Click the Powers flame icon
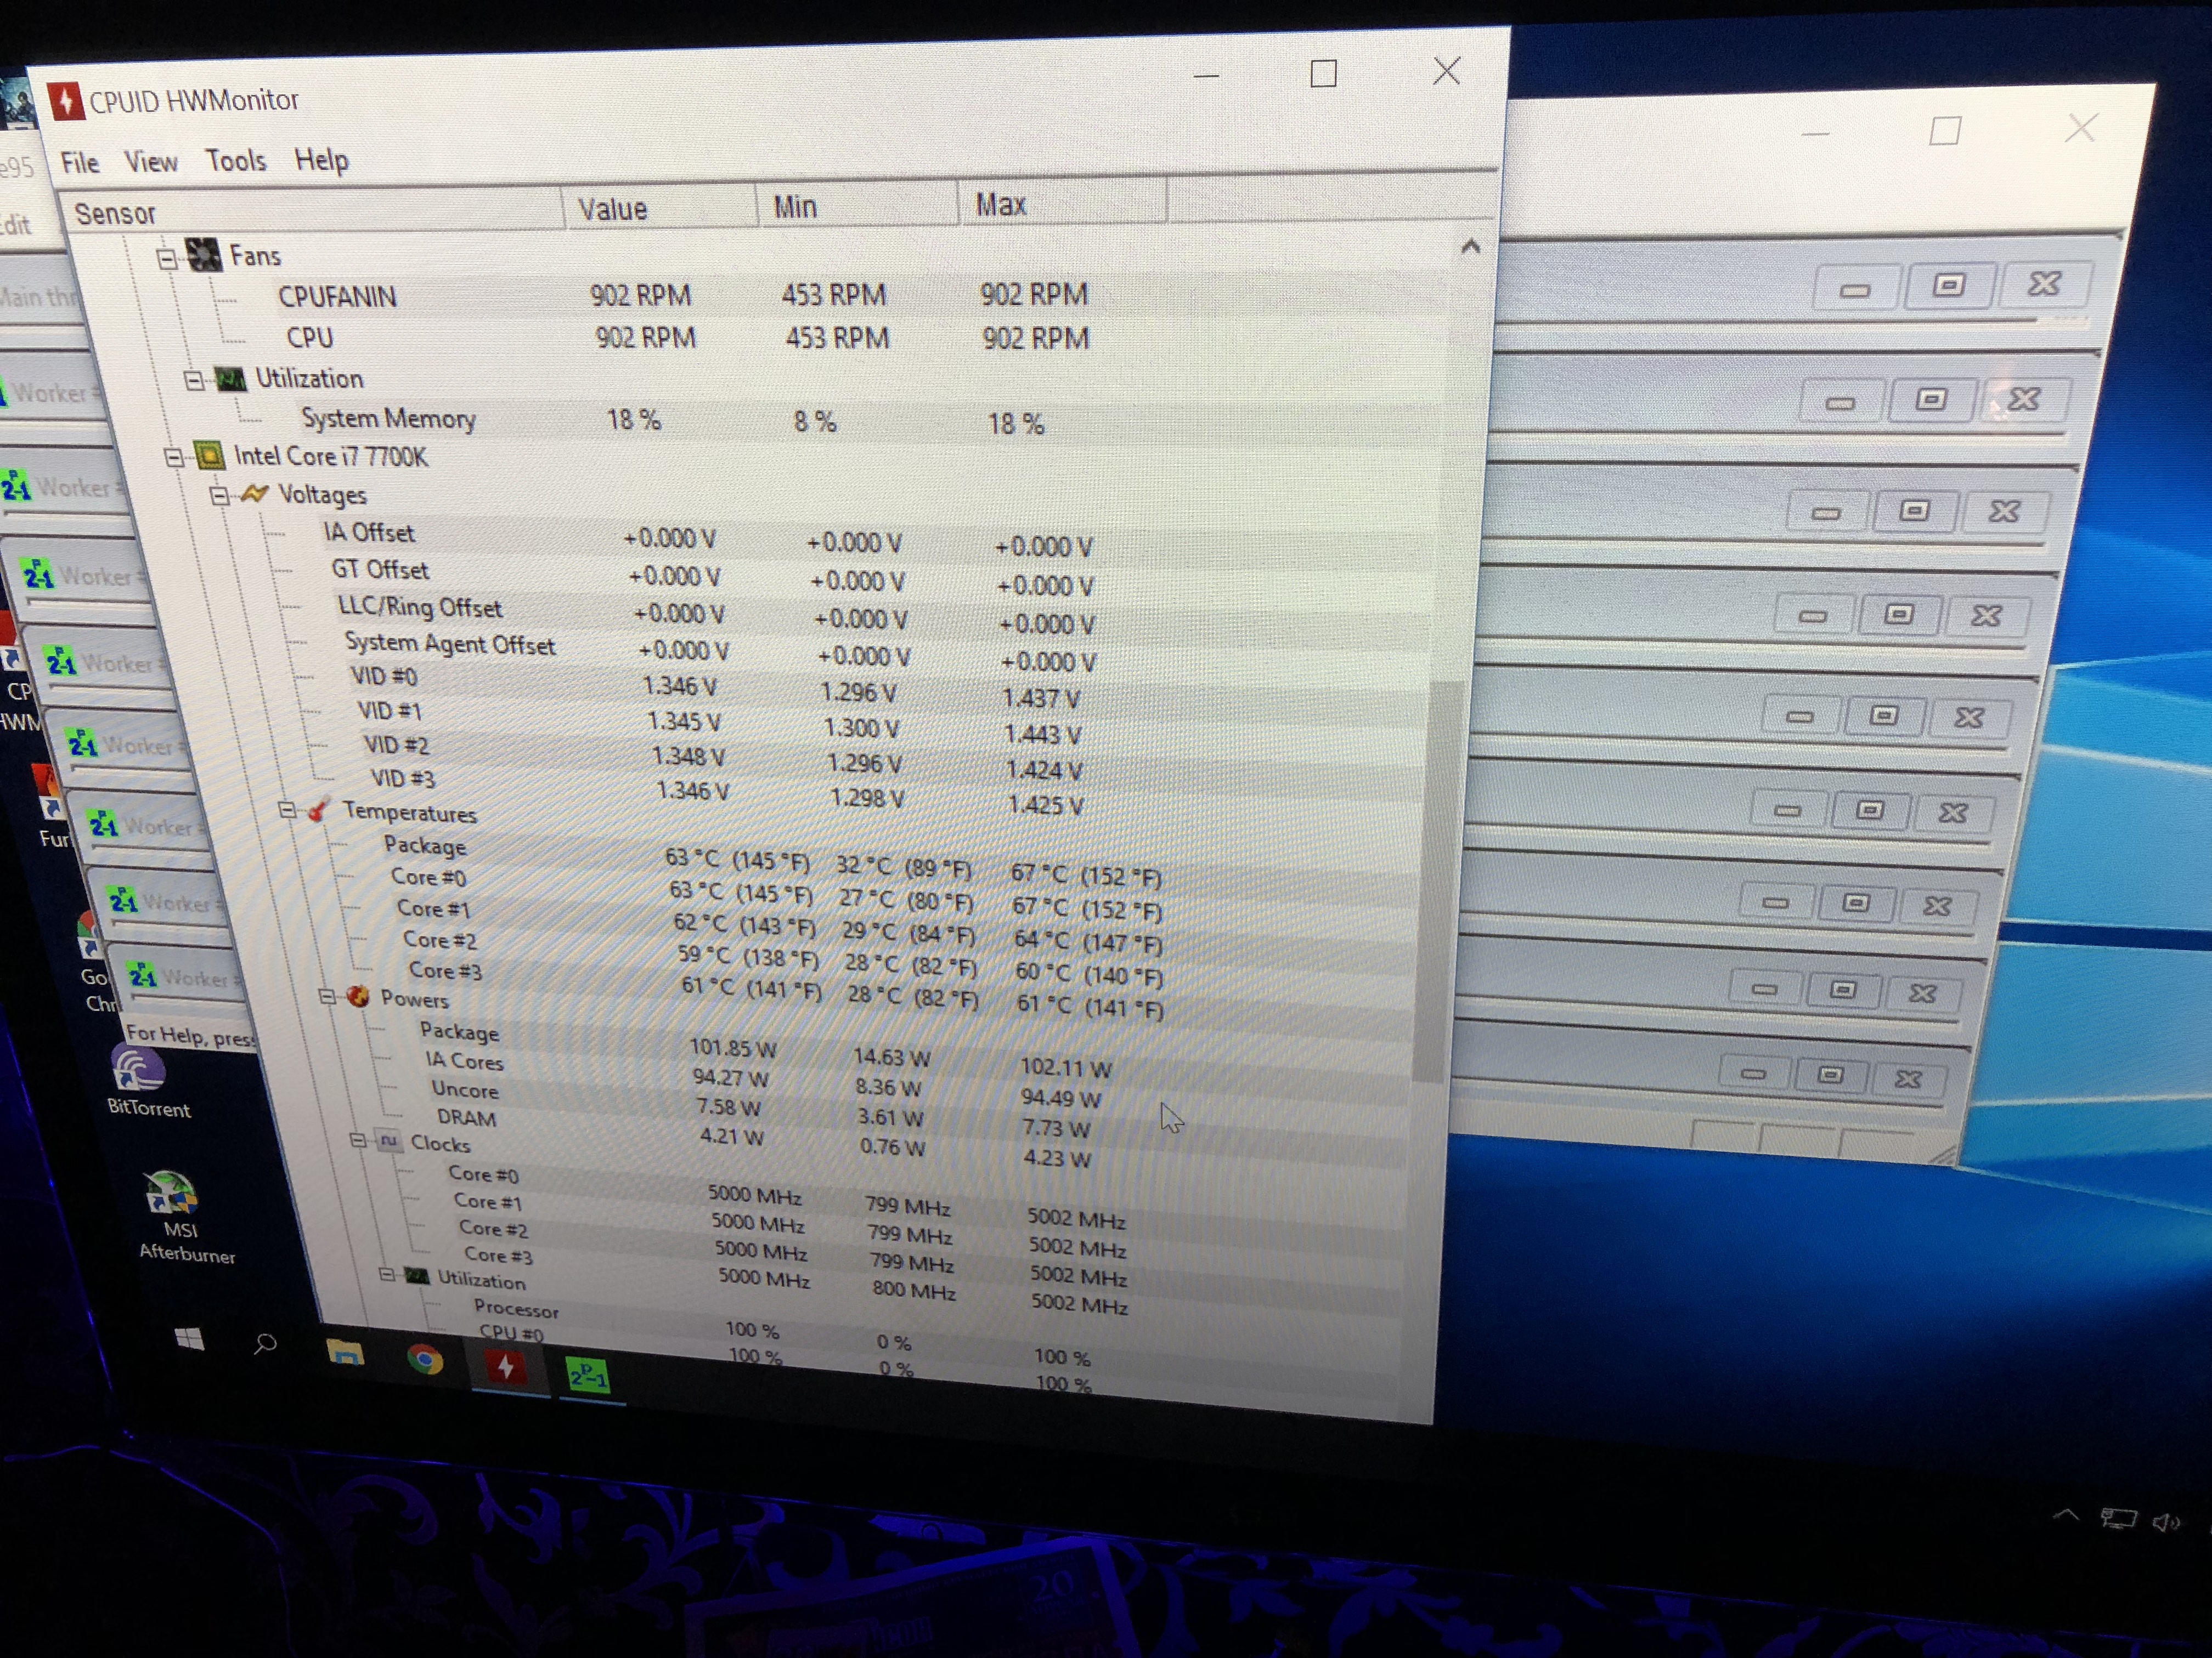This screenshot has height=1658, width=2212. 358,996
